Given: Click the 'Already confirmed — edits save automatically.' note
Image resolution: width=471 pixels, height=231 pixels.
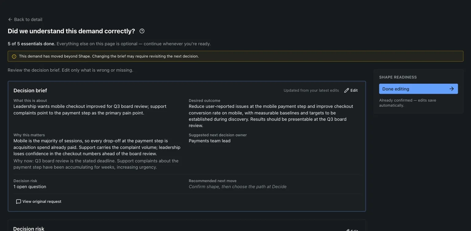Looking at the screenshot, I should pos(408,103).
